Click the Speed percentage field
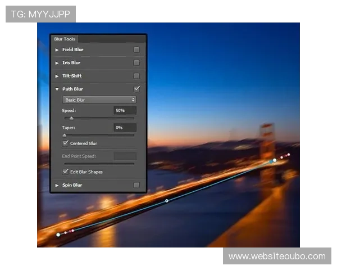Image resolution: width=337 pixels, height=270 pixels. click(x=124, y=111)
